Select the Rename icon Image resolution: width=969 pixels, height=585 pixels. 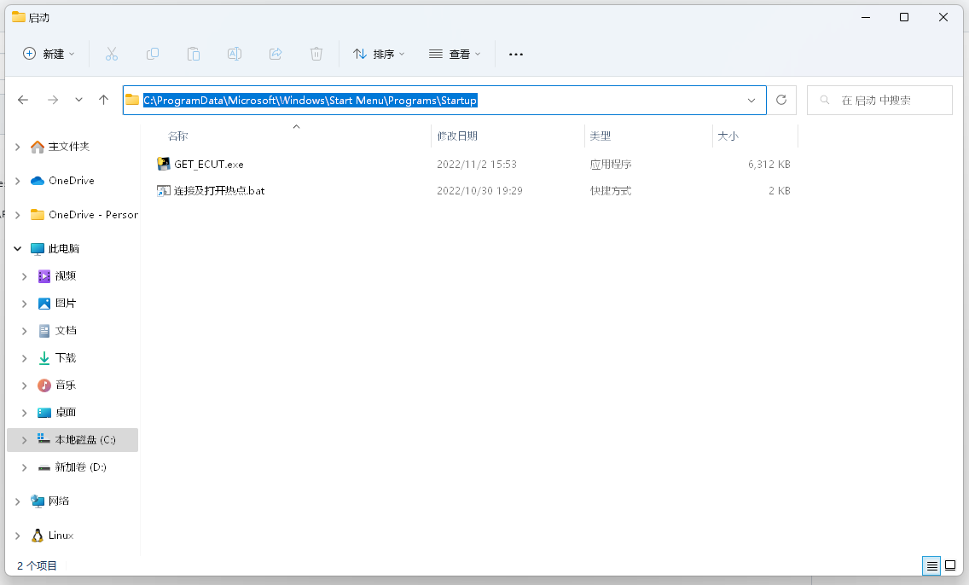point(235,54)
